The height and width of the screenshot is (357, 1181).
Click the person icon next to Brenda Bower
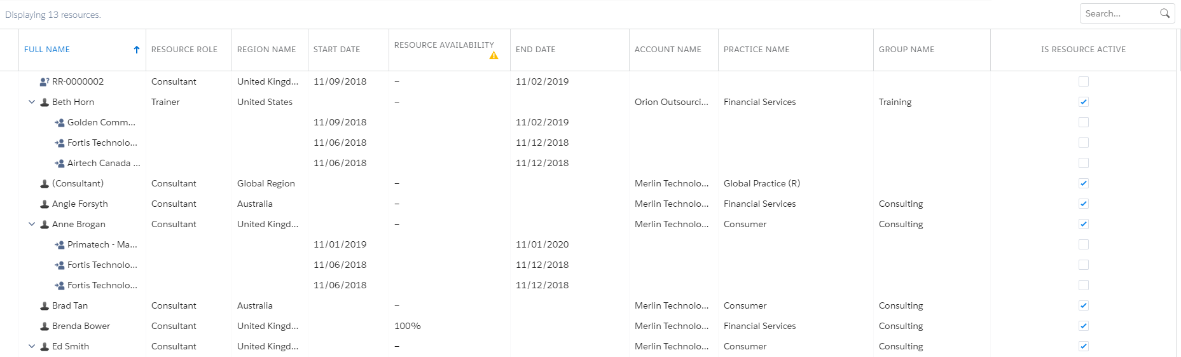pyautogui.click(x=45, y=326)
